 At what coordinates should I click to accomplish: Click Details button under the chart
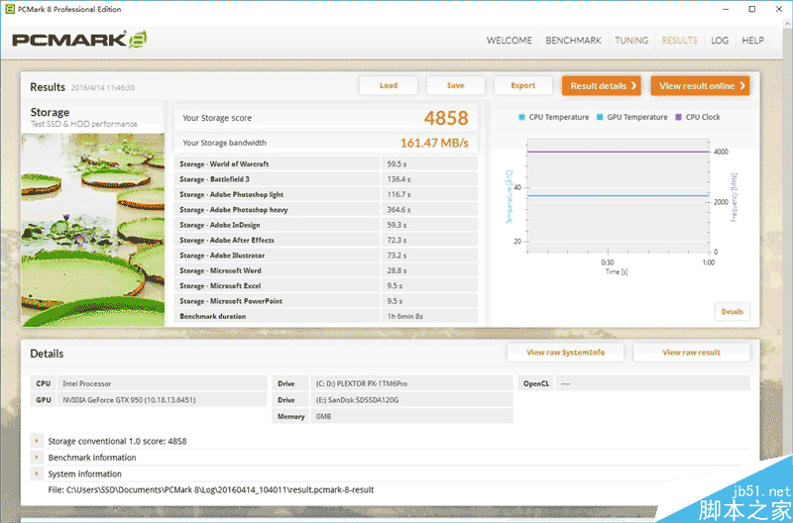(732, 311)
